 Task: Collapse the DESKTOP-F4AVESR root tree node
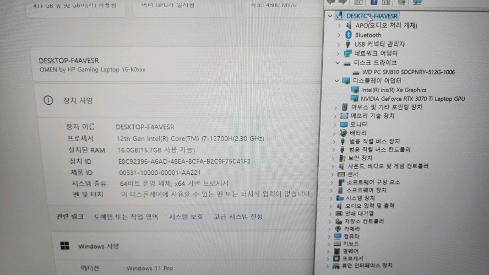coord(330,15)
